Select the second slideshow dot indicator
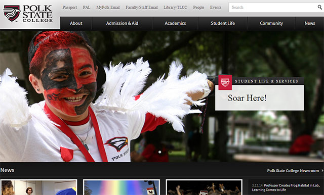324x195 pixels. click(170, 152)
